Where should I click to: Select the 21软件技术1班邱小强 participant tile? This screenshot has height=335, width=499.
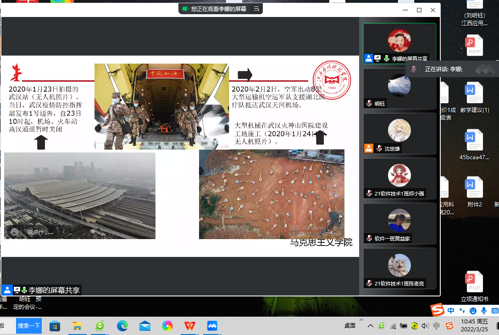pyautogui.click(x=399, y=179)
